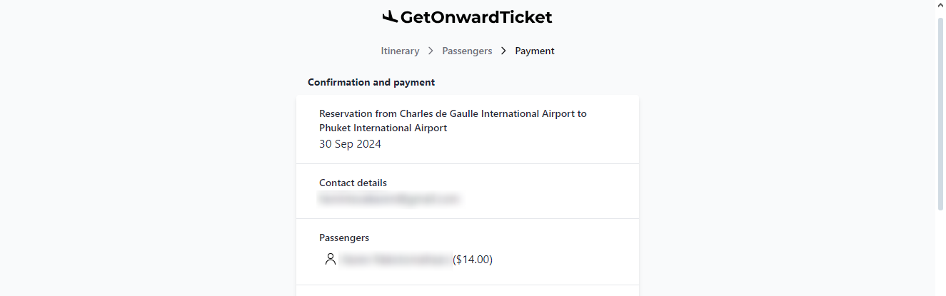Click the blurred contact email address
This screenshot has height=296, width=946.
click(x=389, y=199)
